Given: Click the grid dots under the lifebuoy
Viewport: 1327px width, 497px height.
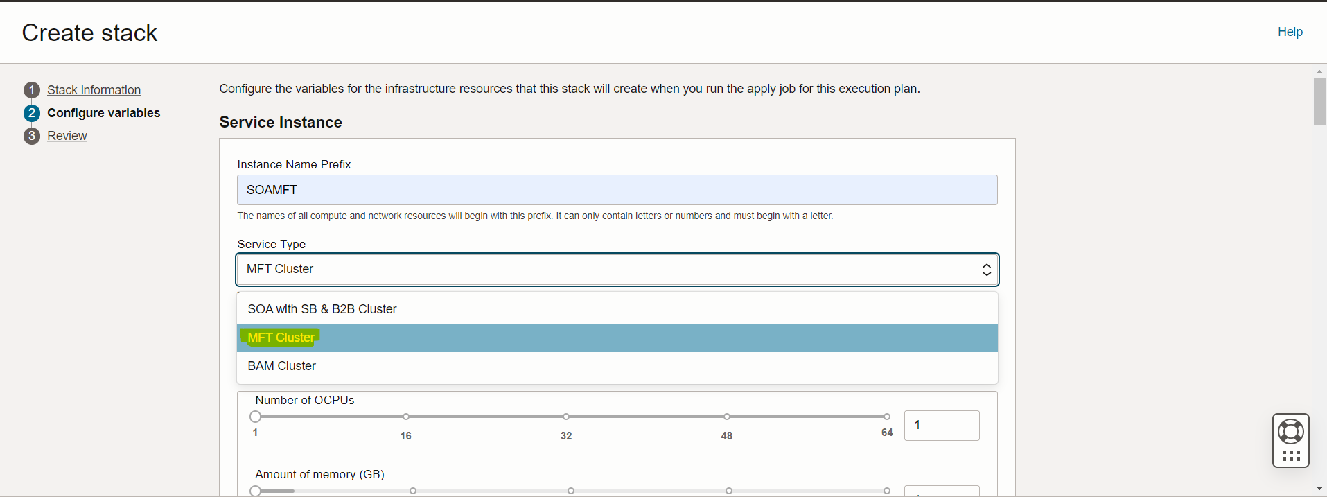Looking at the screenshot, I should tap(1290, 455).
